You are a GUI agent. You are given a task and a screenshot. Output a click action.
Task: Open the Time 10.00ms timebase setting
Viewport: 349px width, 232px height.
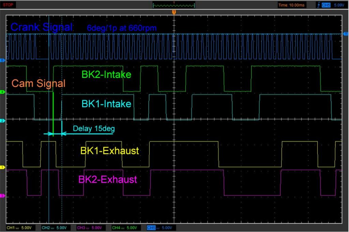[292, 5]
